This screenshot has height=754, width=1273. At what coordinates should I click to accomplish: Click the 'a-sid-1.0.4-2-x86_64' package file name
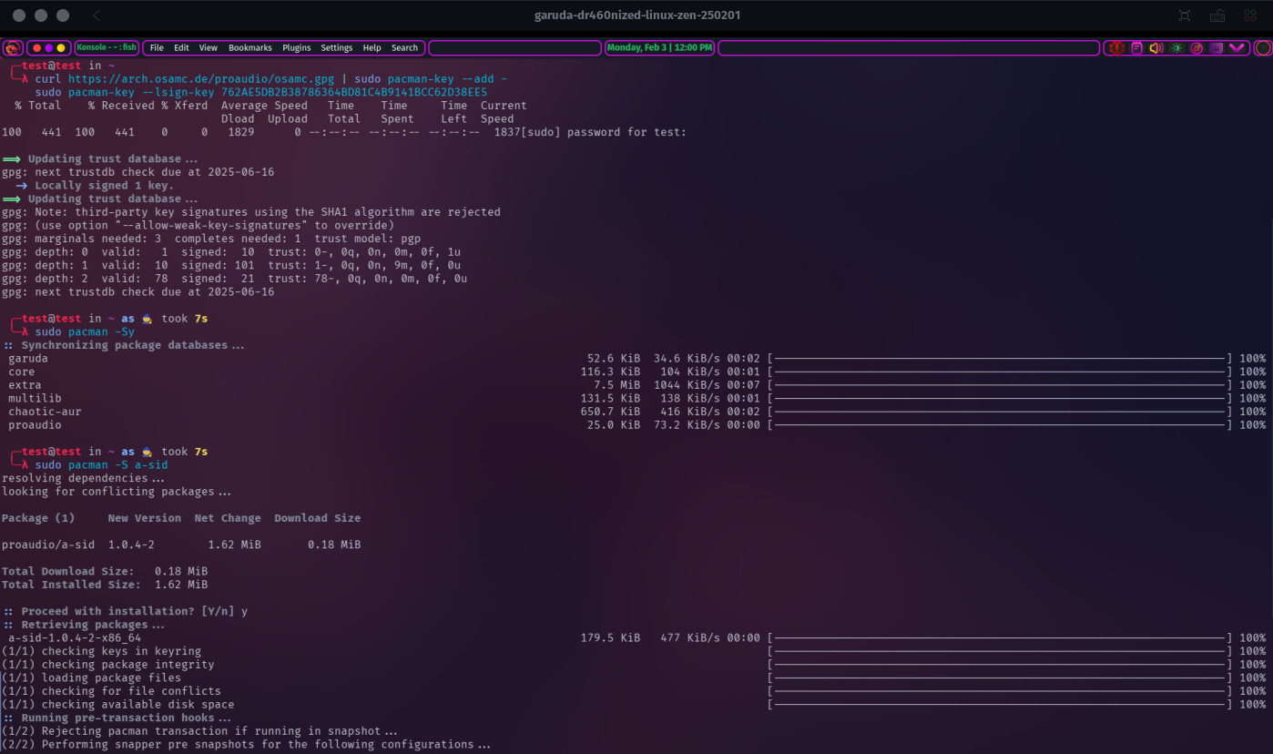(x=75, y=637)
